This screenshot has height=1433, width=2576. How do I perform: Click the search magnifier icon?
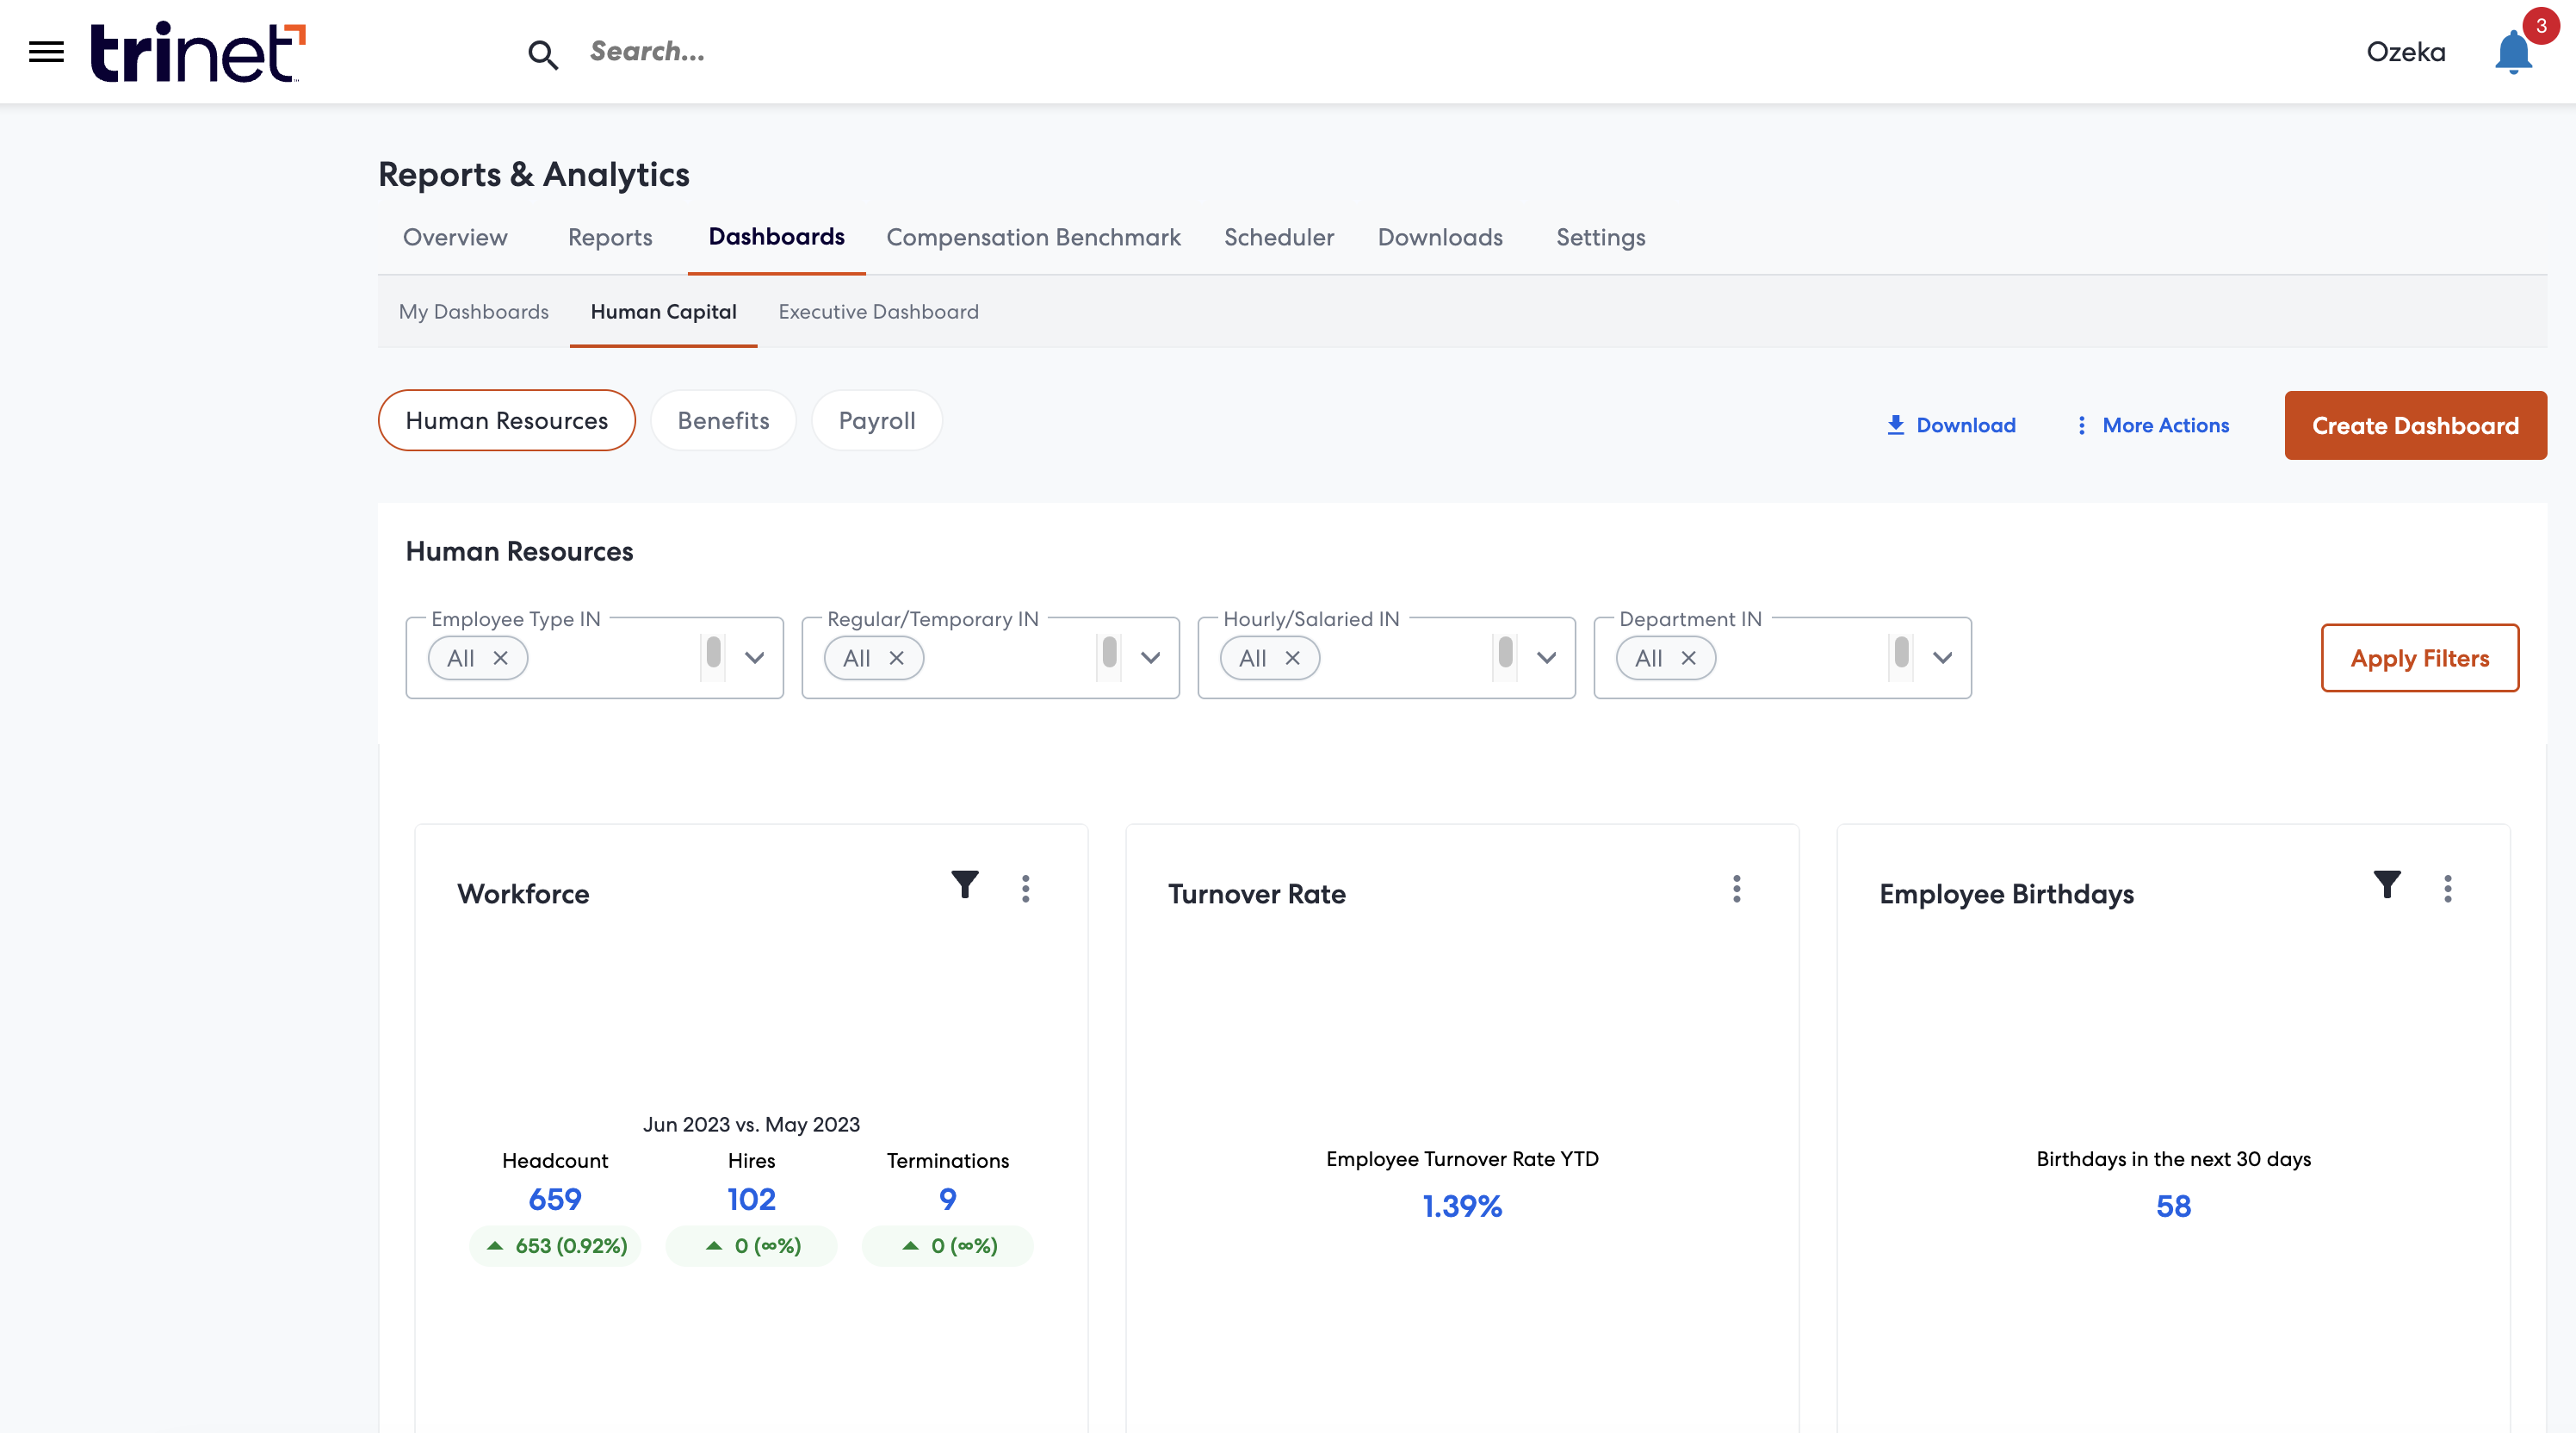[x=543, y=54]
